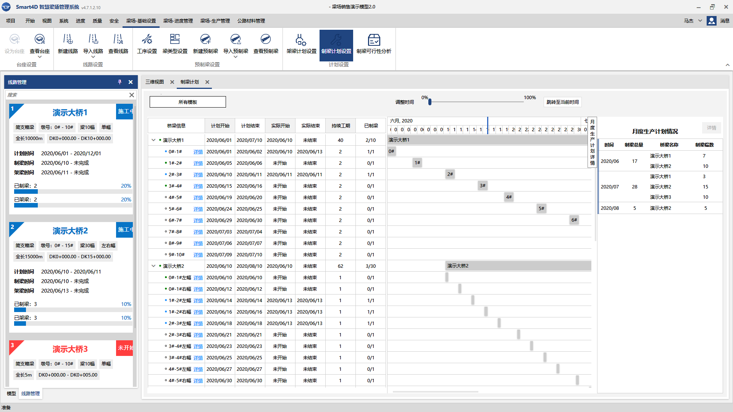Collapse the ribbon with the chevron

pos(728,65)
